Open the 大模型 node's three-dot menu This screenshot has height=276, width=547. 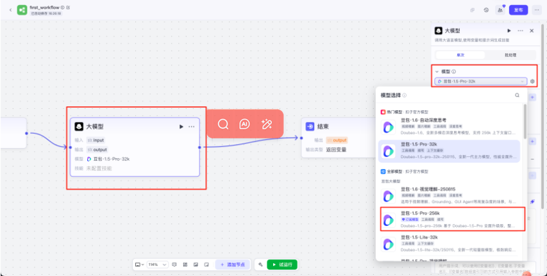coord(192,127)
